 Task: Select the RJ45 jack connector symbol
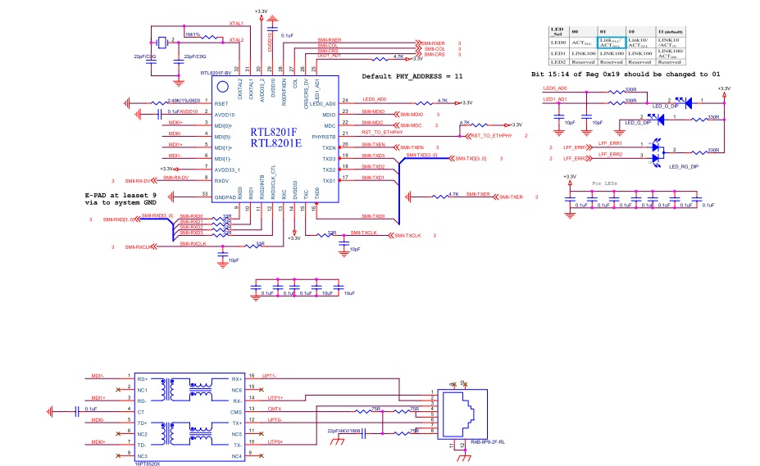(x=462, y=414)
